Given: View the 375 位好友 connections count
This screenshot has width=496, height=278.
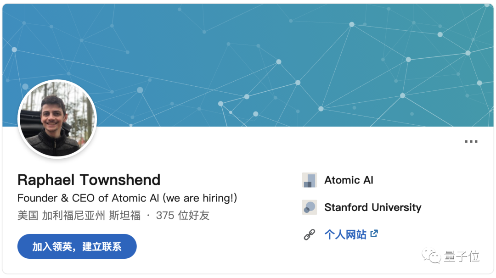Looking at the screenshot, I should point(183,215).
